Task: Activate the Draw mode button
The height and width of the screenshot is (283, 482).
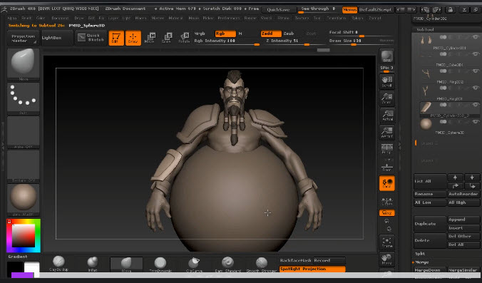Action: click(133, 38)
